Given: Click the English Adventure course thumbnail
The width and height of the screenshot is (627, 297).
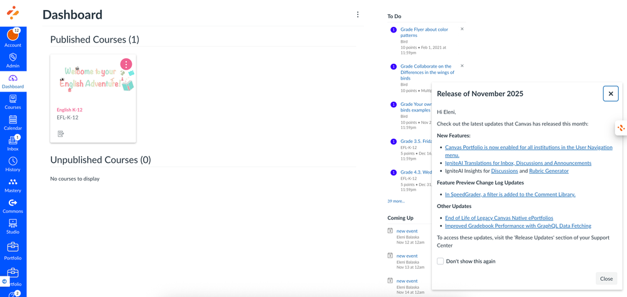Looking at the screenshot, I should tap(93, 78).
